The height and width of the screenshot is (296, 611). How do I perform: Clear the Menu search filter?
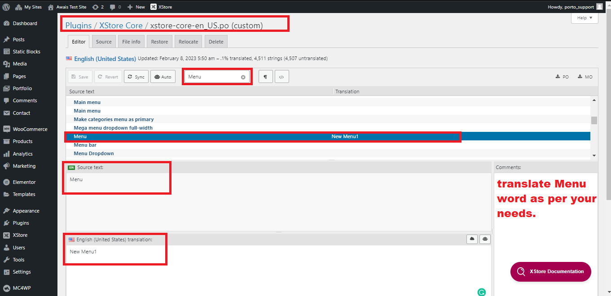tap(243, 77)
